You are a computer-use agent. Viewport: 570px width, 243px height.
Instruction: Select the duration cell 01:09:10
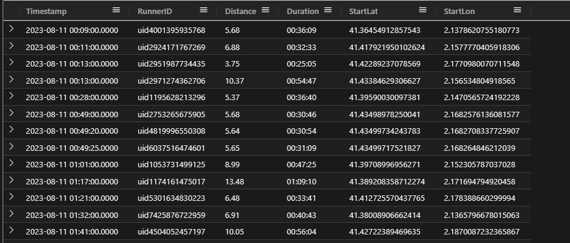coord(301,181)
